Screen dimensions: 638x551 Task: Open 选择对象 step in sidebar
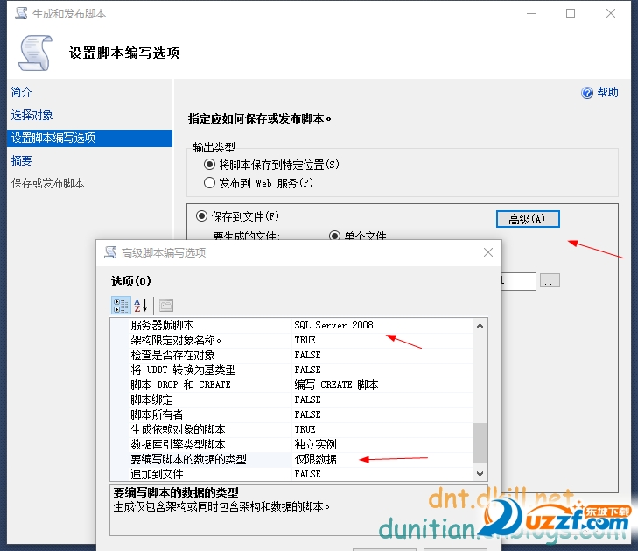[x=32, y=115]
